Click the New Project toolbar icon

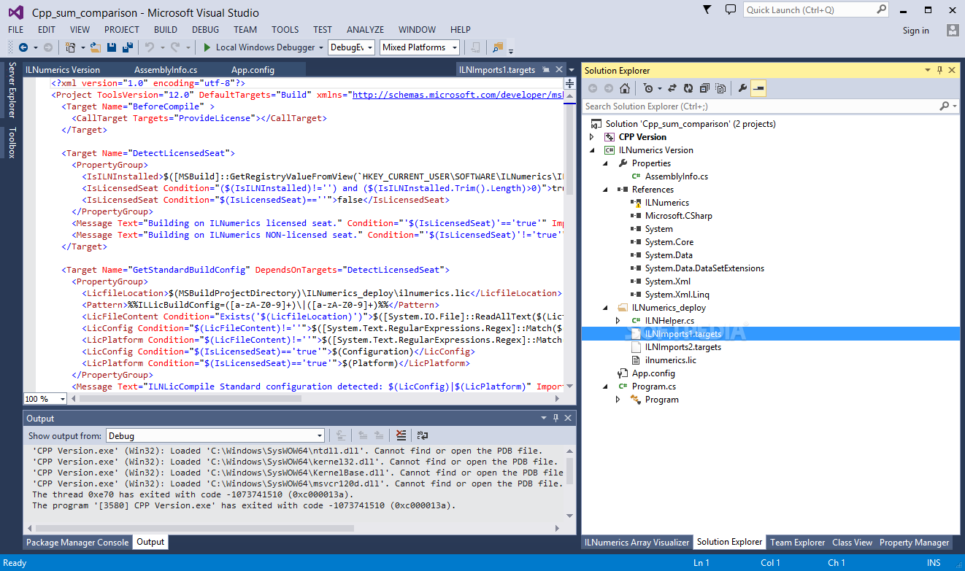(x=72, y=47)
